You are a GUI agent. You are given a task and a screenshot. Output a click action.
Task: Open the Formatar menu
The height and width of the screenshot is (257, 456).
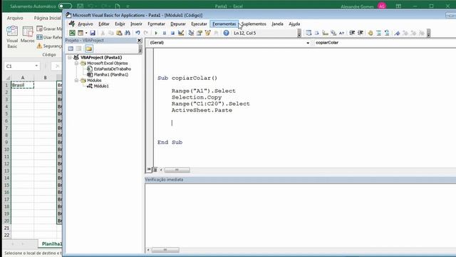click(x=157, y=24)
